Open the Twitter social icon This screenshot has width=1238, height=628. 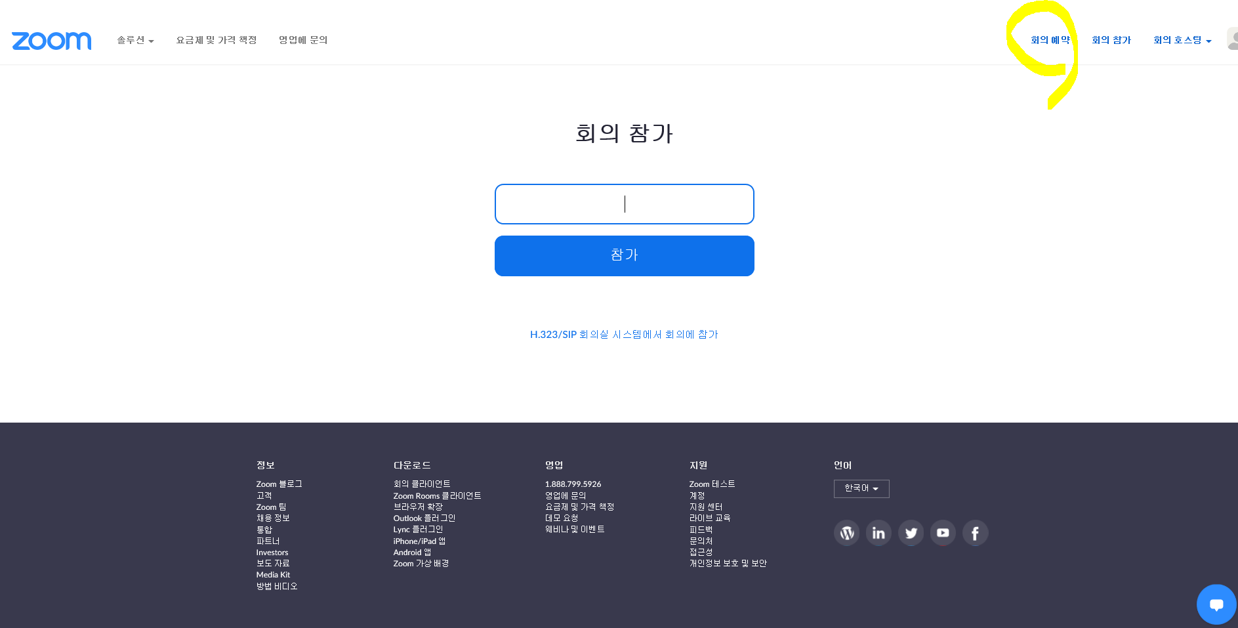pos(911,533)
